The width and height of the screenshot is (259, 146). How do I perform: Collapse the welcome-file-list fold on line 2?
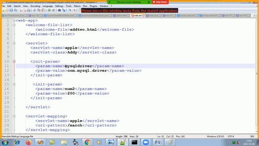tap(14, 25)
